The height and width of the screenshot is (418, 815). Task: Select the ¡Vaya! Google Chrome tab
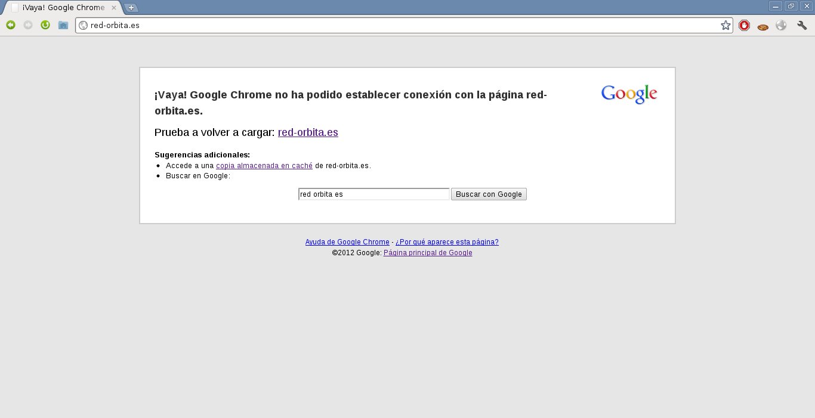click(63, 8)
